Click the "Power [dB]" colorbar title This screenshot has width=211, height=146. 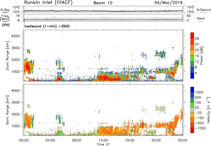pyautogui.click(x=201, y=56)
